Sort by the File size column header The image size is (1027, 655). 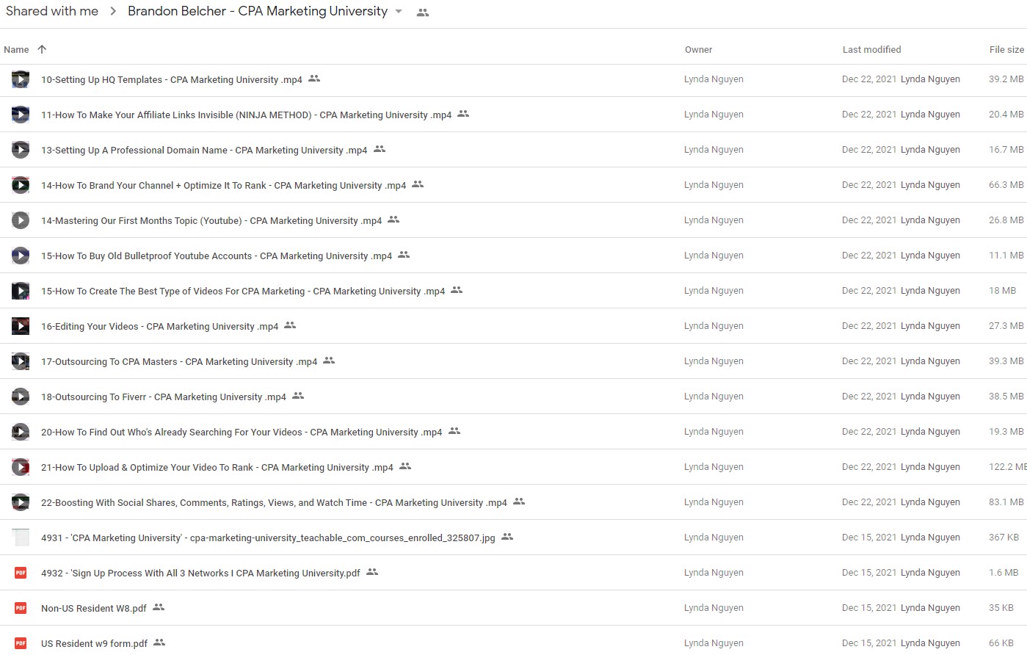click(1006, 50)
